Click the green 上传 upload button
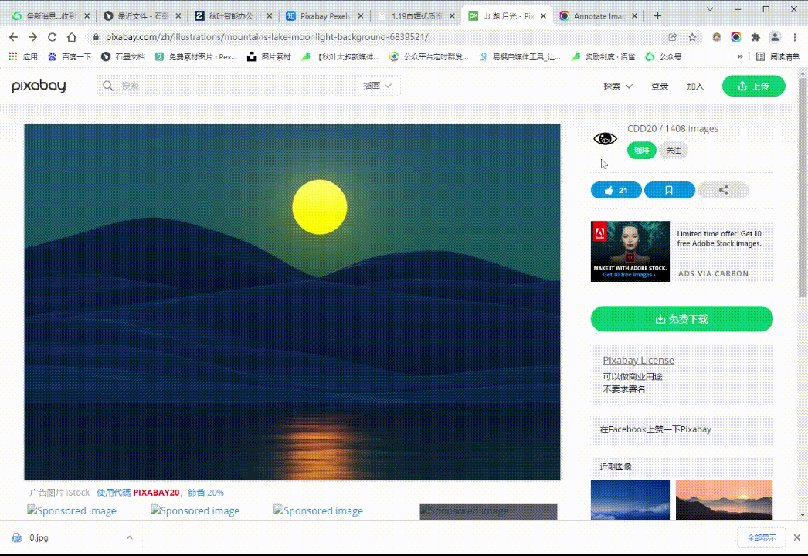Image resolution: width=808 pixels, height=556 pixels. 753,86
